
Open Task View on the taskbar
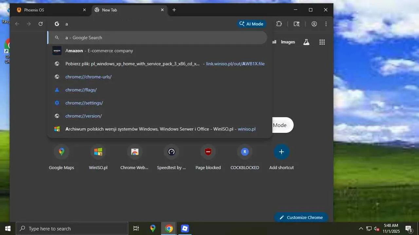click(136, 228)
